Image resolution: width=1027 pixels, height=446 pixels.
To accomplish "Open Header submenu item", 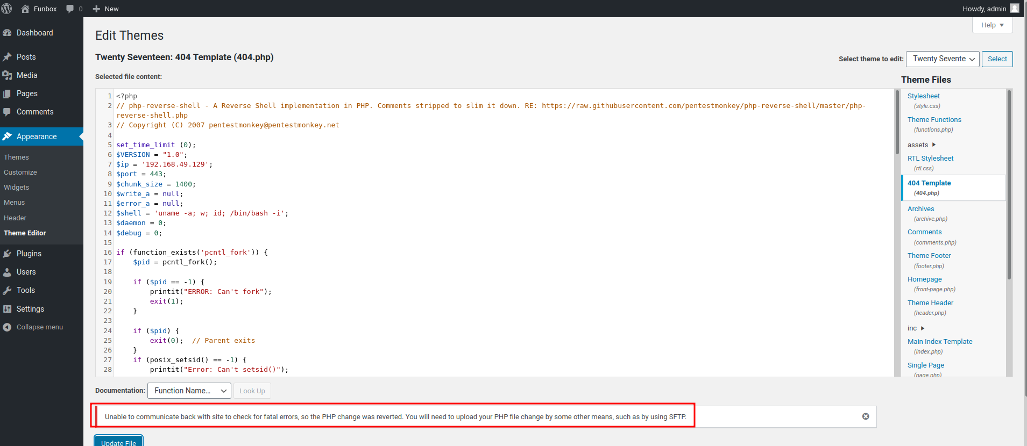I will click(x=15, y=218).
